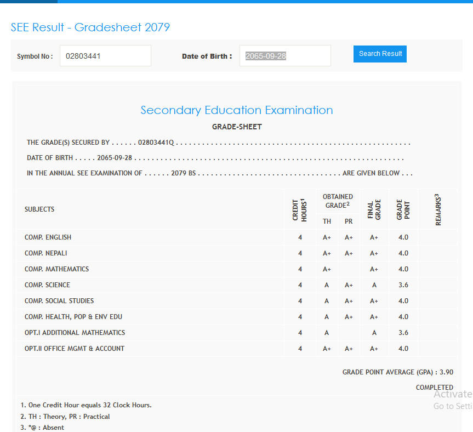This screenshot has height=432, width=473.
Task: Click the Secondary Education Examination title
Action: 236,110
